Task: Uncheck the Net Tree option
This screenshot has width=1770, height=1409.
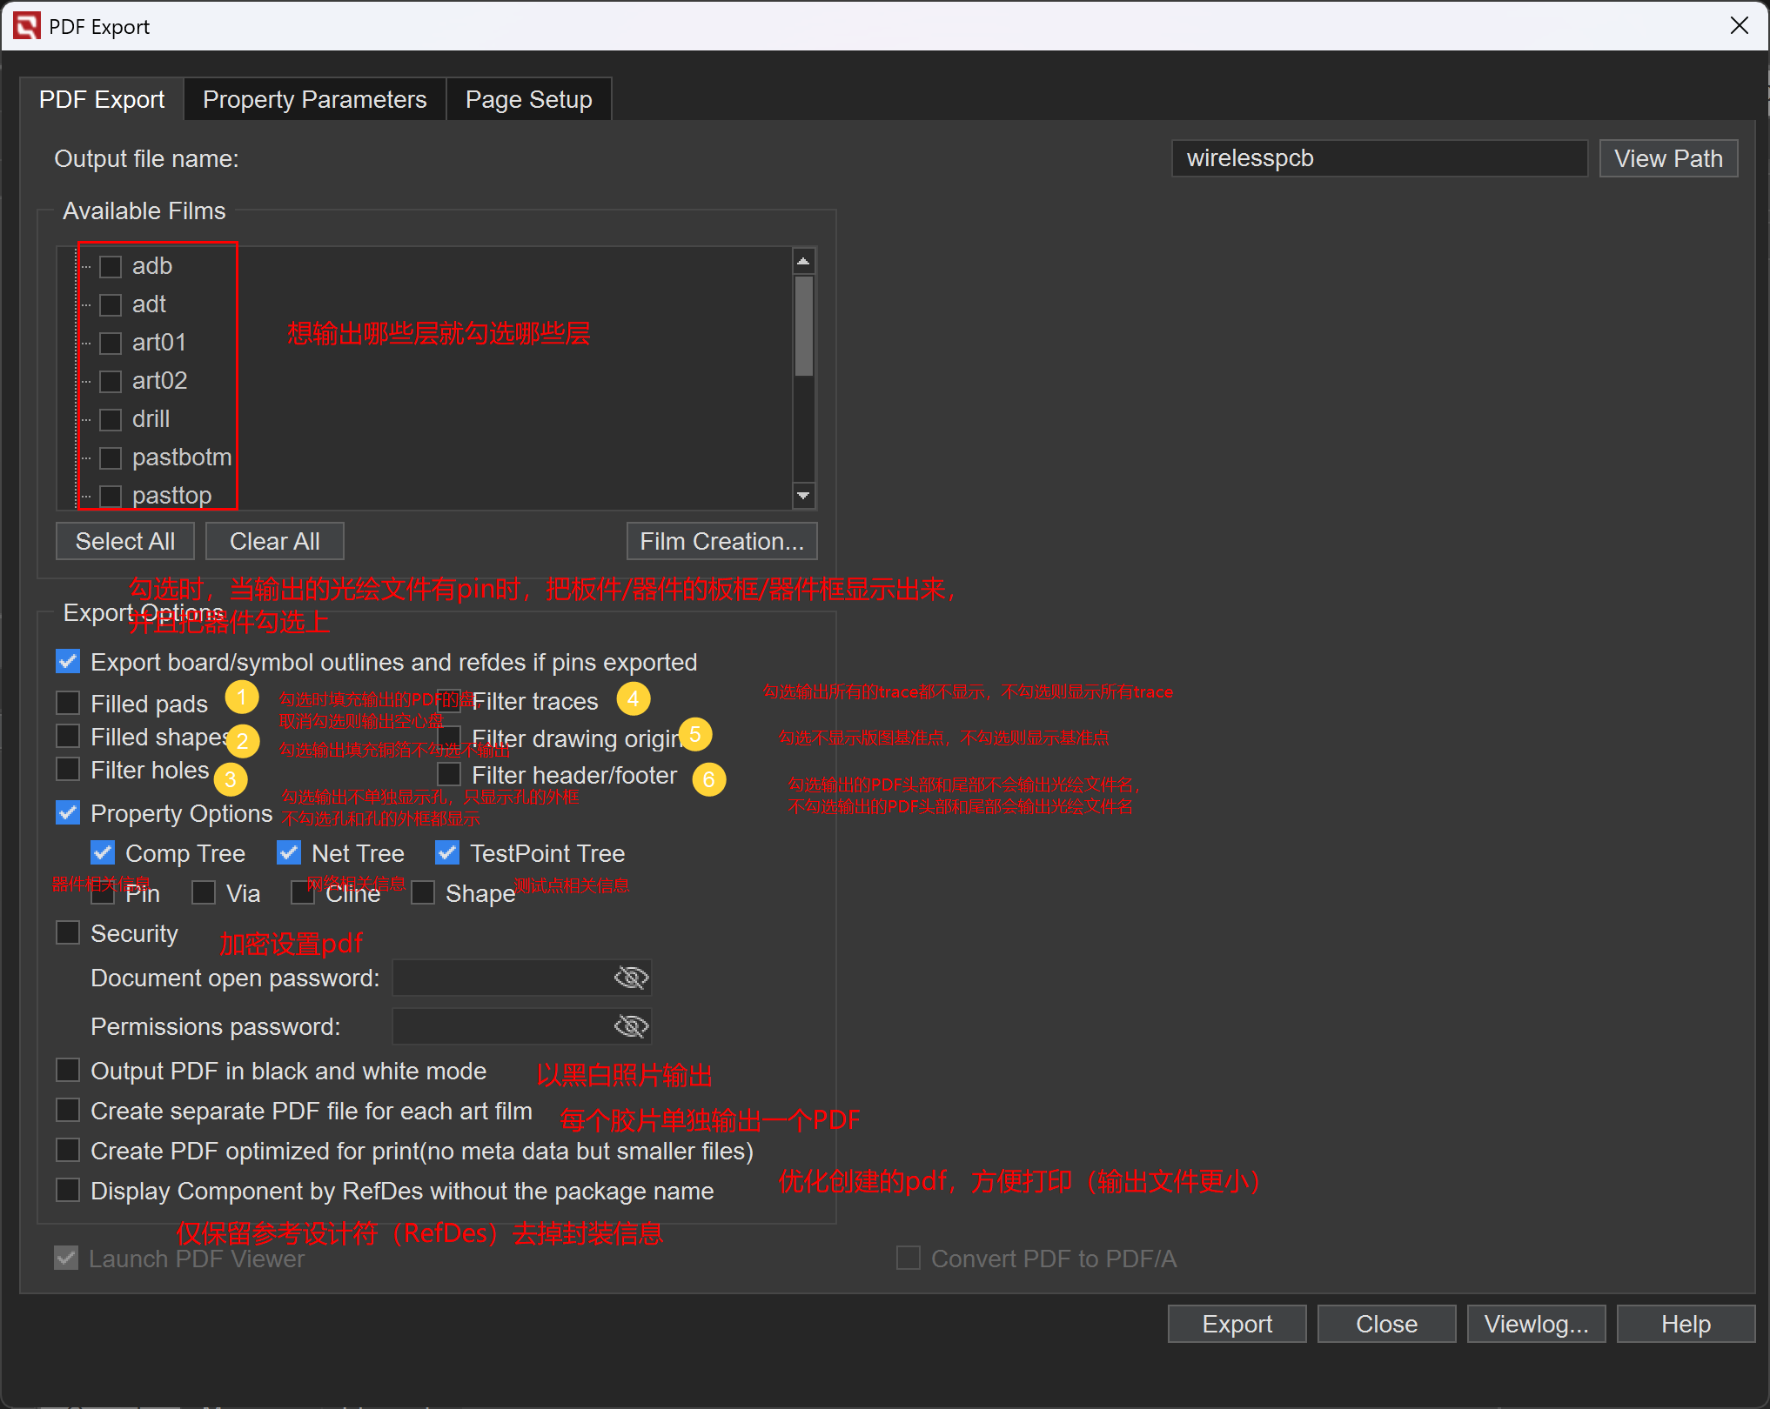Action: coord(289,852)
